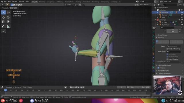The image size is (184, 103).
Task: Set selection mode to invert
Action: click(x=19, y=5)
